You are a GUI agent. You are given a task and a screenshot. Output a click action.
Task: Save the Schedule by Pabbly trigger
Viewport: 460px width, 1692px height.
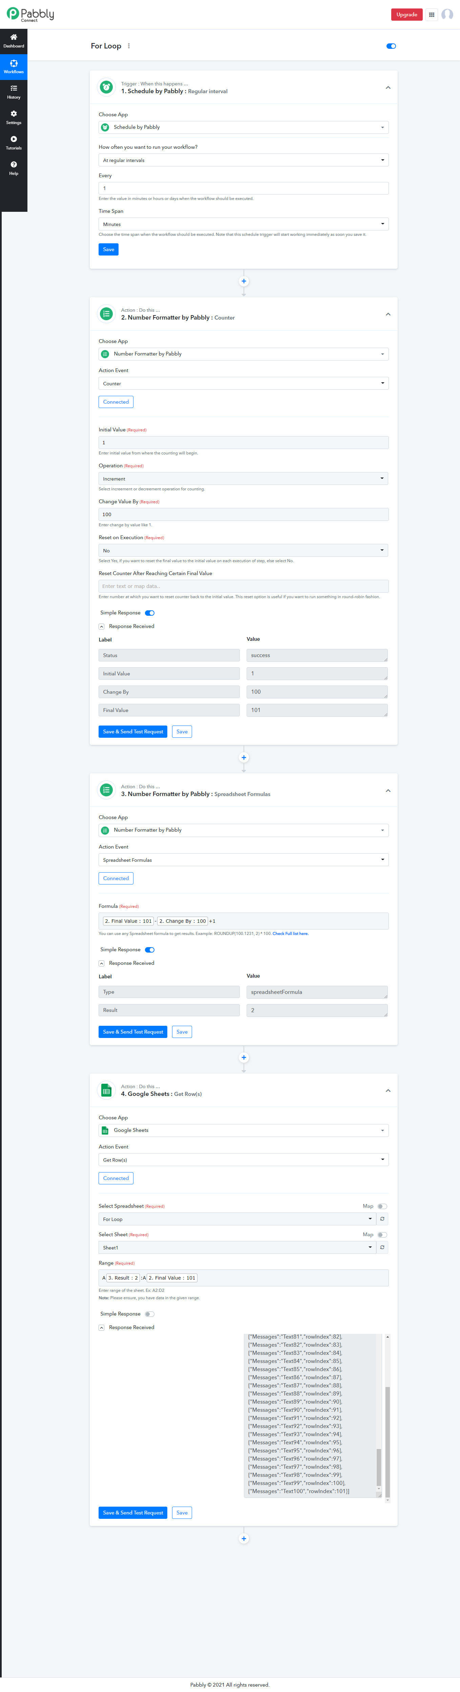[x=108, y=250]
